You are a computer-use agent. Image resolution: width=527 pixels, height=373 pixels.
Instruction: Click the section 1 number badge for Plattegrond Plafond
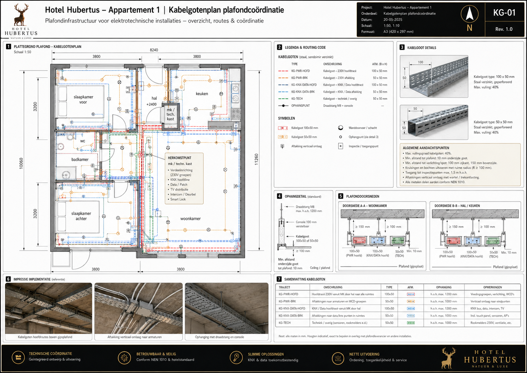[x=8, y=46]
